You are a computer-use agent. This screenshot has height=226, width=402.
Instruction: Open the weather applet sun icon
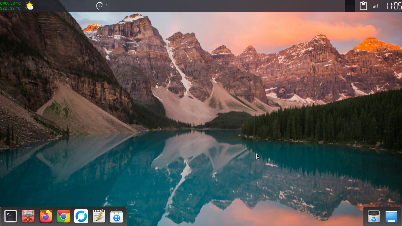tap(29, 6)
